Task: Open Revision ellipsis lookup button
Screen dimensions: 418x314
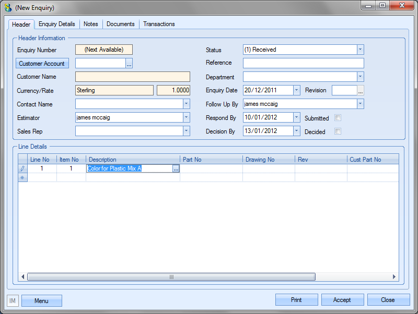Action: point(360,90)
